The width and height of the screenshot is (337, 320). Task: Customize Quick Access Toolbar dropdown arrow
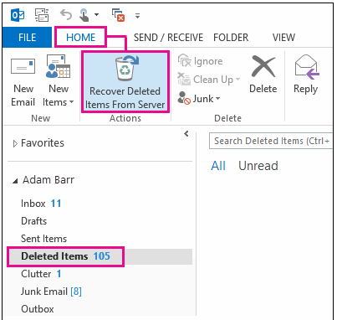click(137, 16)
